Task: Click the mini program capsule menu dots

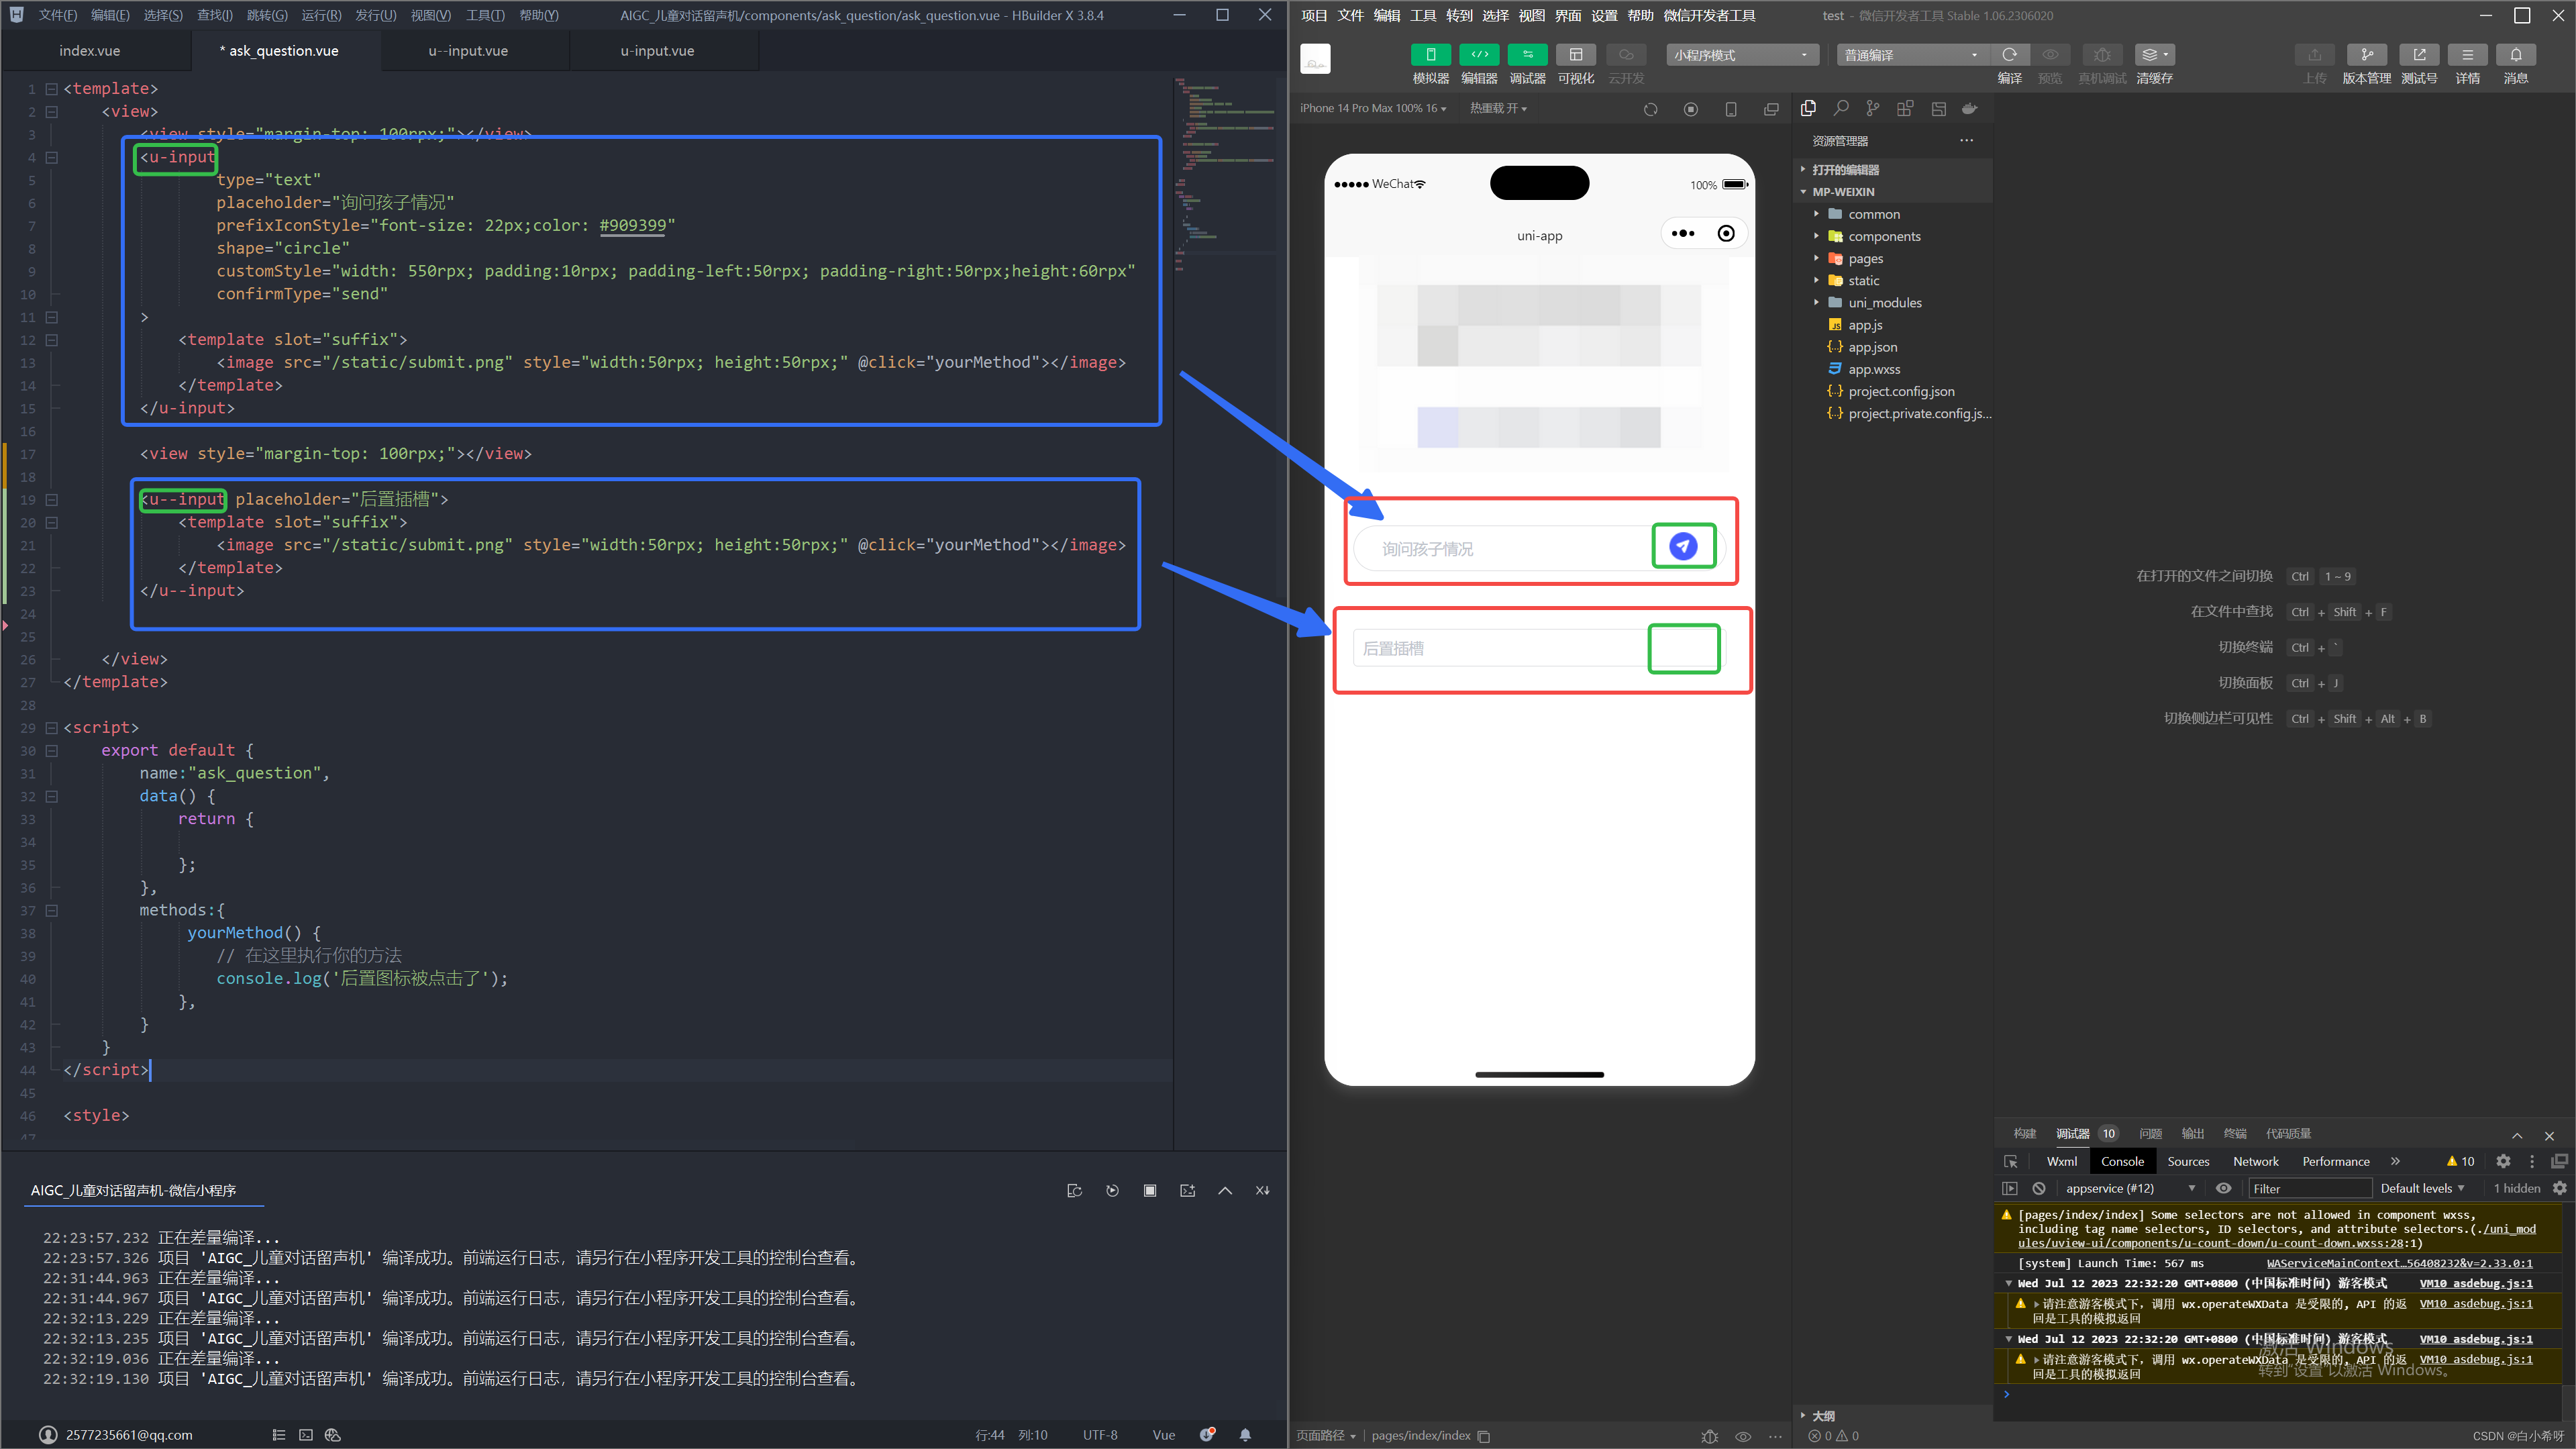Action: [x=1683, y=234]
